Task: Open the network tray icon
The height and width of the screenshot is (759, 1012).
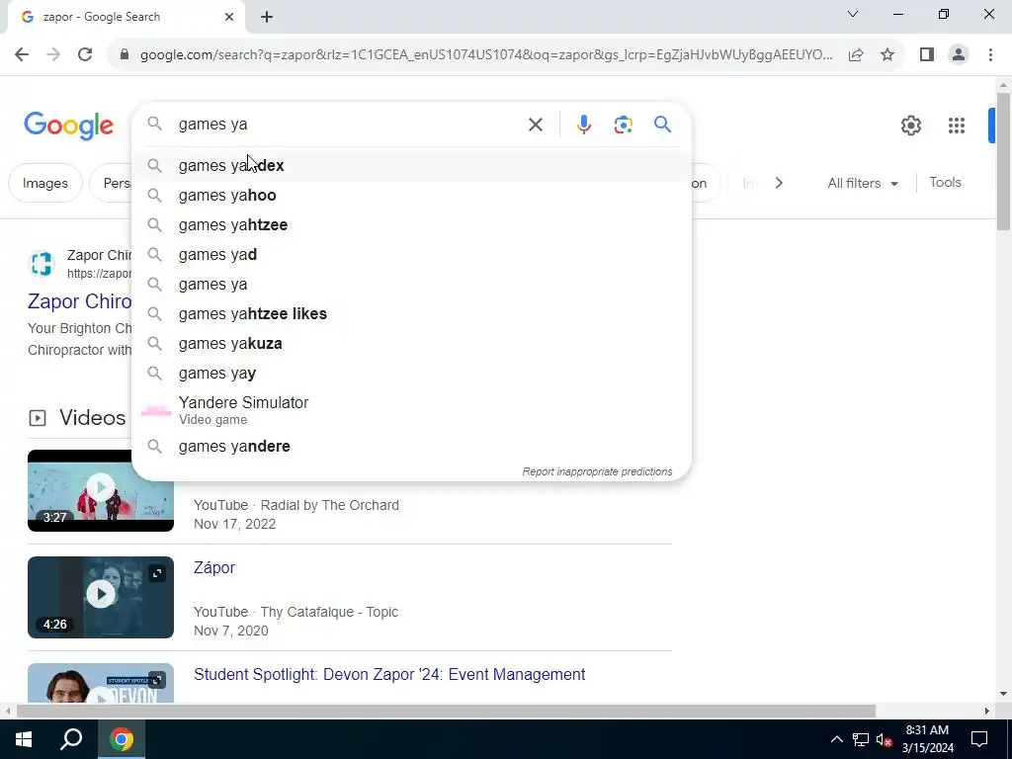Action: (x=861, y=739)
